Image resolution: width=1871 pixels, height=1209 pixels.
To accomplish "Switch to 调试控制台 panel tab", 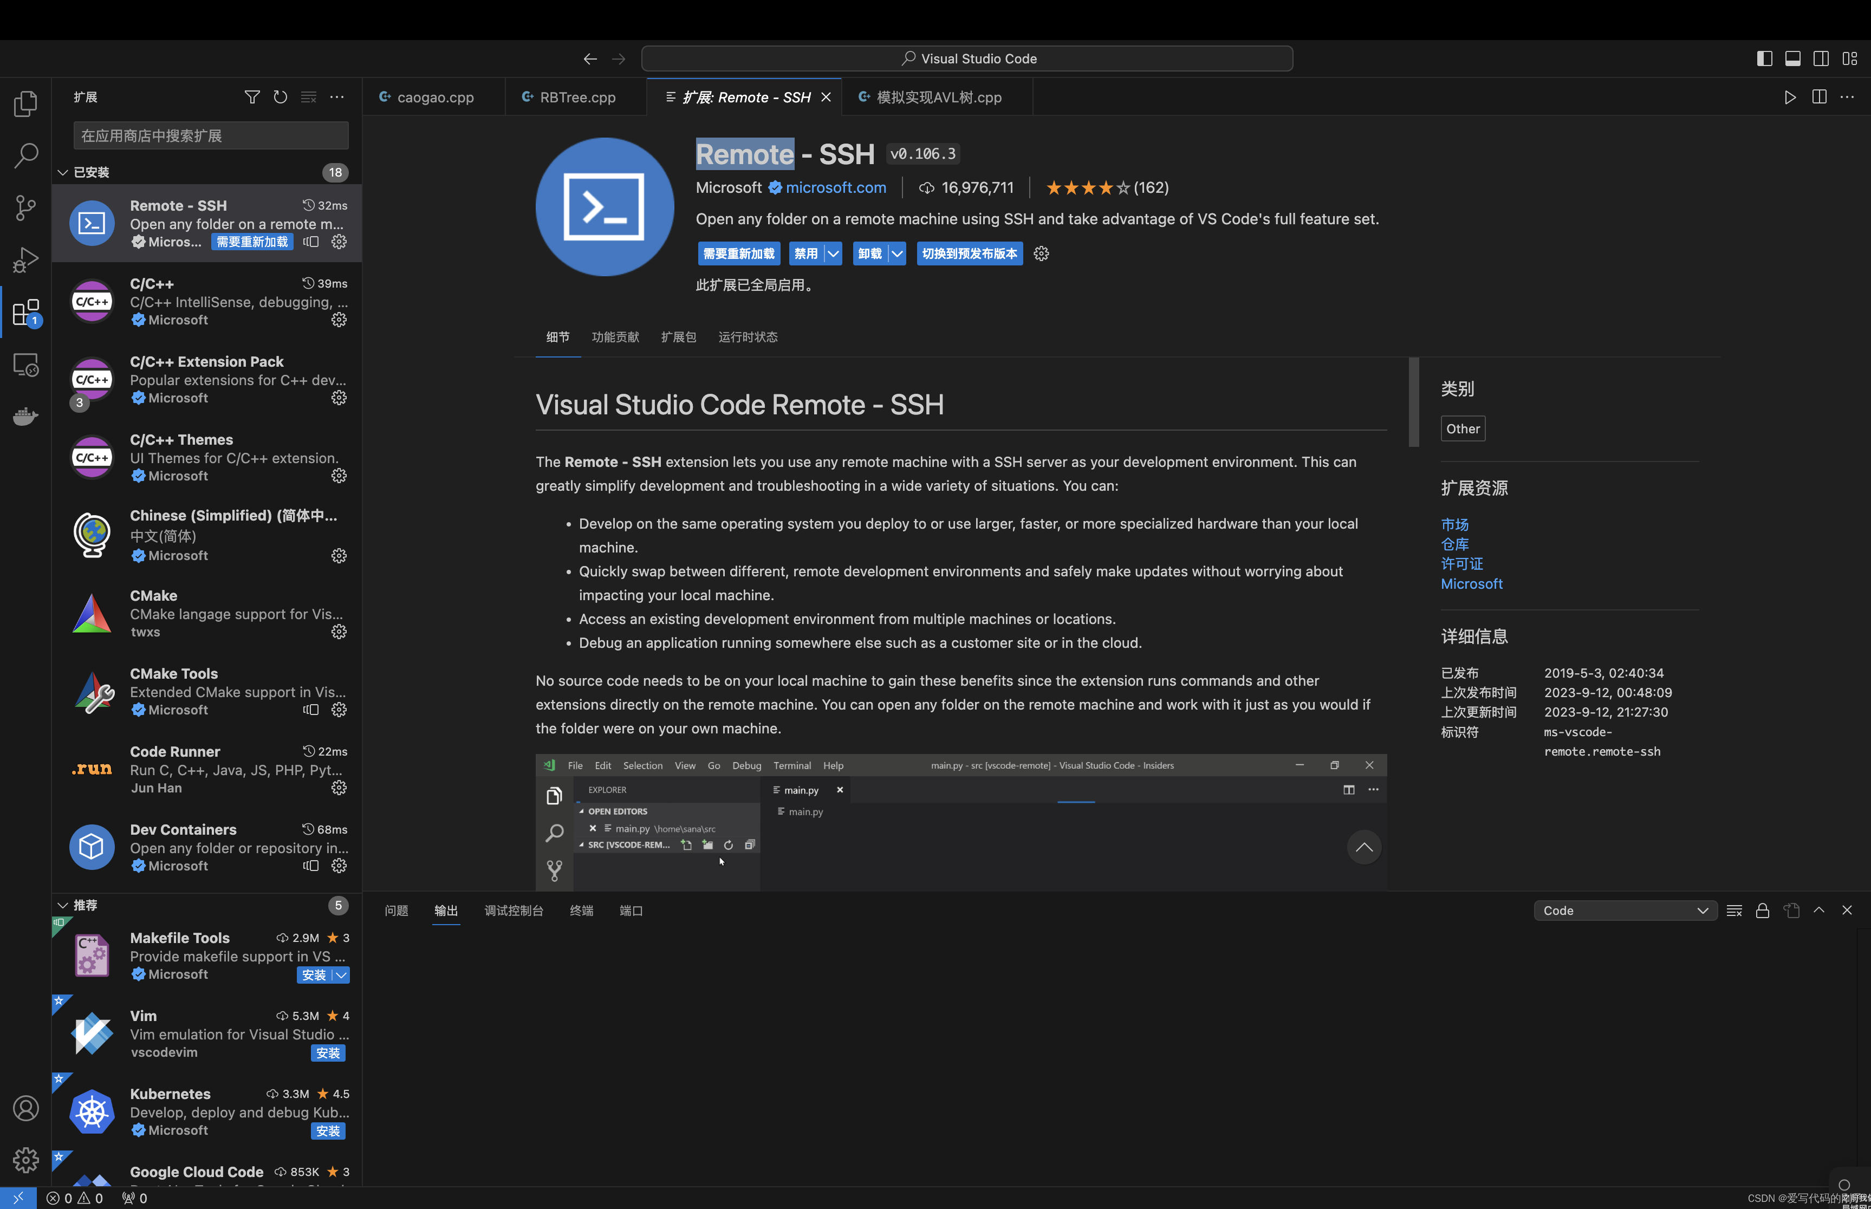I will pos(514,910).
